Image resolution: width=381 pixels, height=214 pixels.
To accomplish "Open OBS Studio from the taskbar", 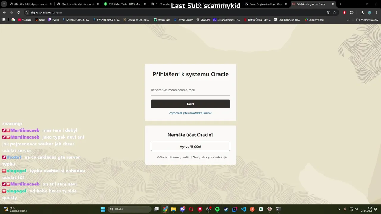I will pos(208,209).
